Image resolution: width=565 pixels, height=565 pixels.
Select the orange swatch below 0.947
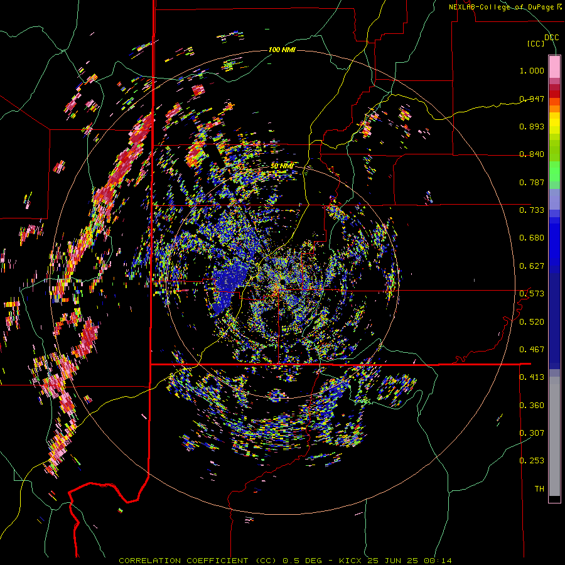(x=554, y=109)
